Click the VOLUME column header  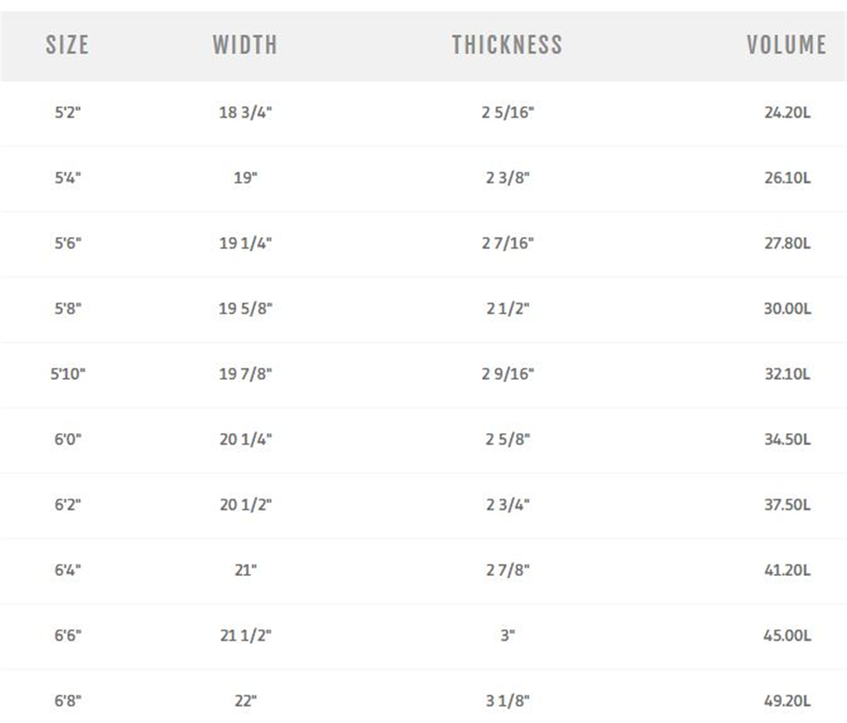pyautogui.click(x=786, y=45)
